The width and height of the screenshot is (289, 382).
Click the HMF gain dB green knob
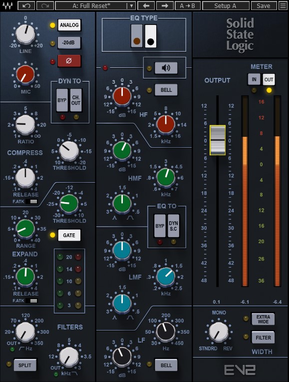[122, 150]
